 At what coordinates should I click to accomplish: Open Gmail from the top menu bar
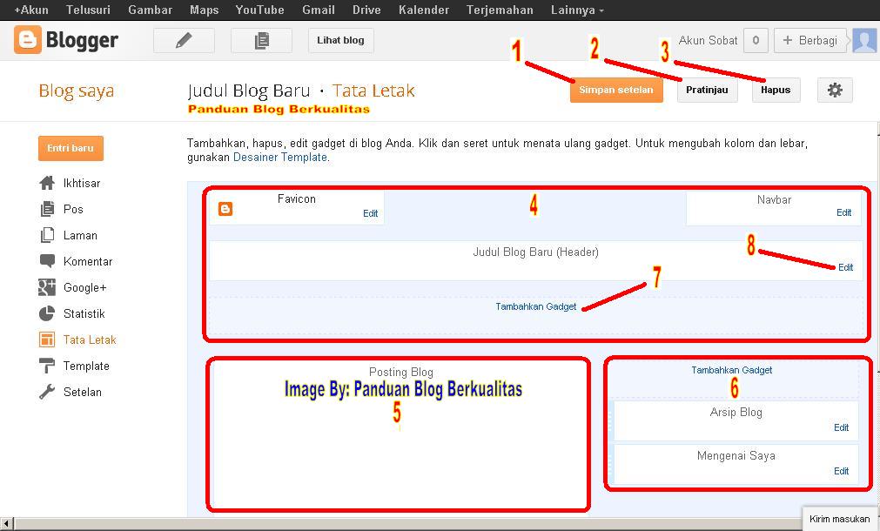[x=318, y=10]
